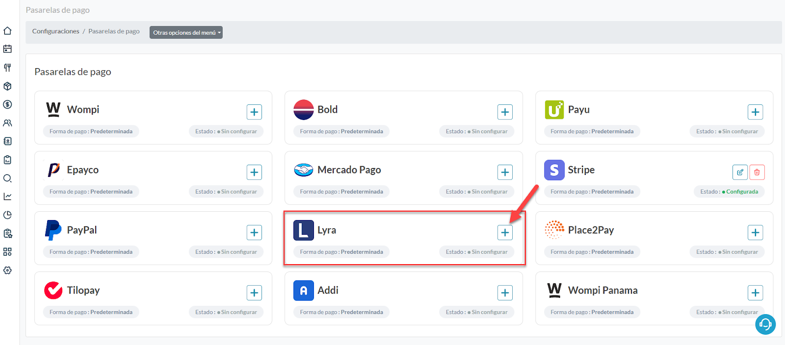This screenshot has width=785, height=345.
Task: Click the home icon in sidebar
Action: [x=7, y=31]
